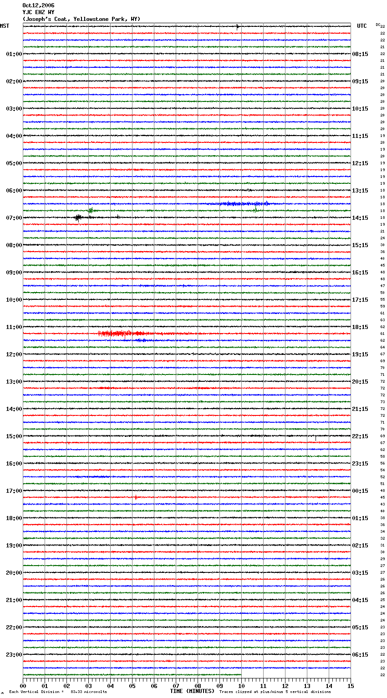
Task: Click the '15:15' UTC time label
Action: pos(360,245)
